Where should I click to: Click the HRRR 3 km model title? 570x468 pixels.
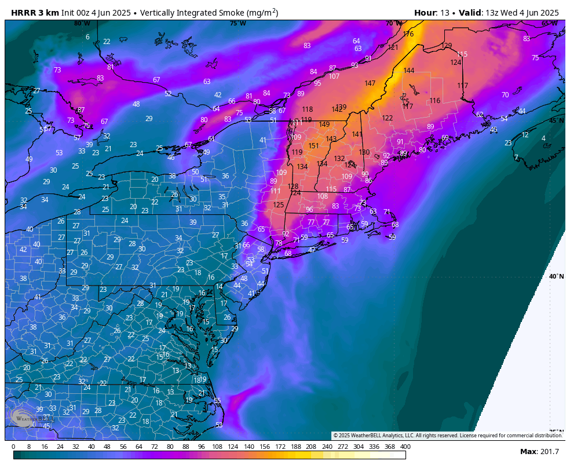click(35, 13)
